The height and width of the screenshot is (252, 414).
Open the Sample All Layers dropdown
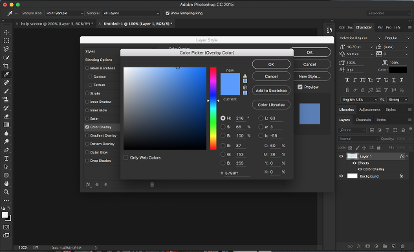131,13
